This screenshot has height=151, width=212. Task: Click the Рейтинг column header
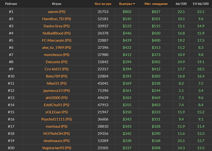pyautogui.click(x=11, y=4)
